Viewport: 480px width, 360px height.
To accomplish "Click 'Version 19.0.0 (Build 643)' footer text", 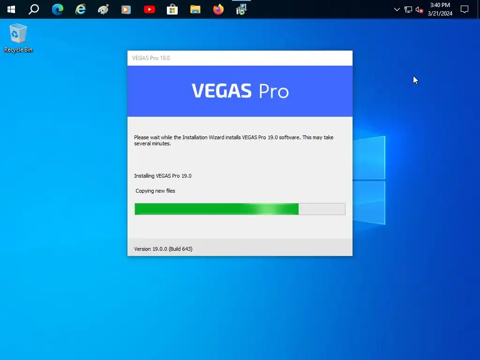I will [163, 249].
